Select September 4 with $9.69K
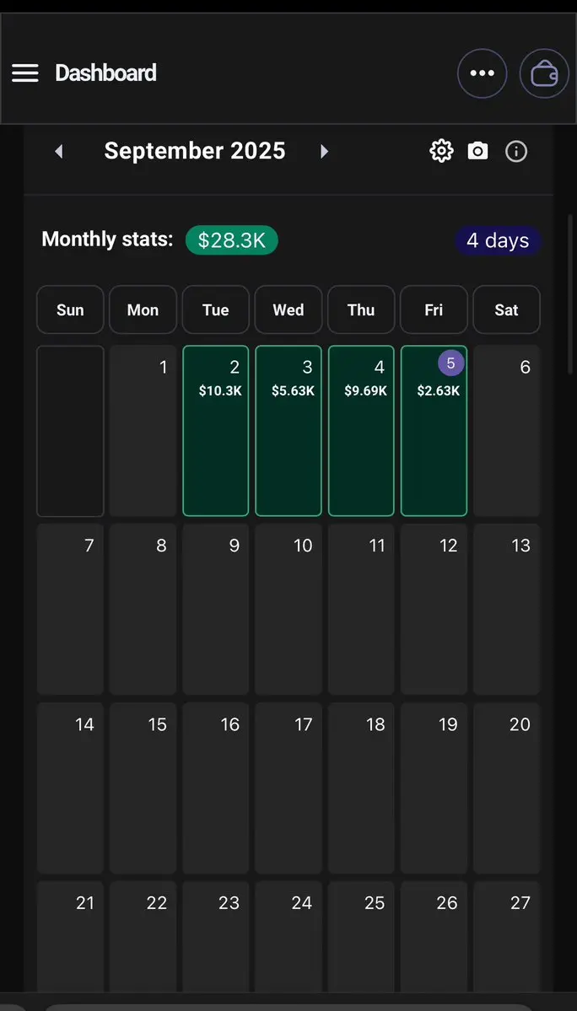 (x=362, y=431)
